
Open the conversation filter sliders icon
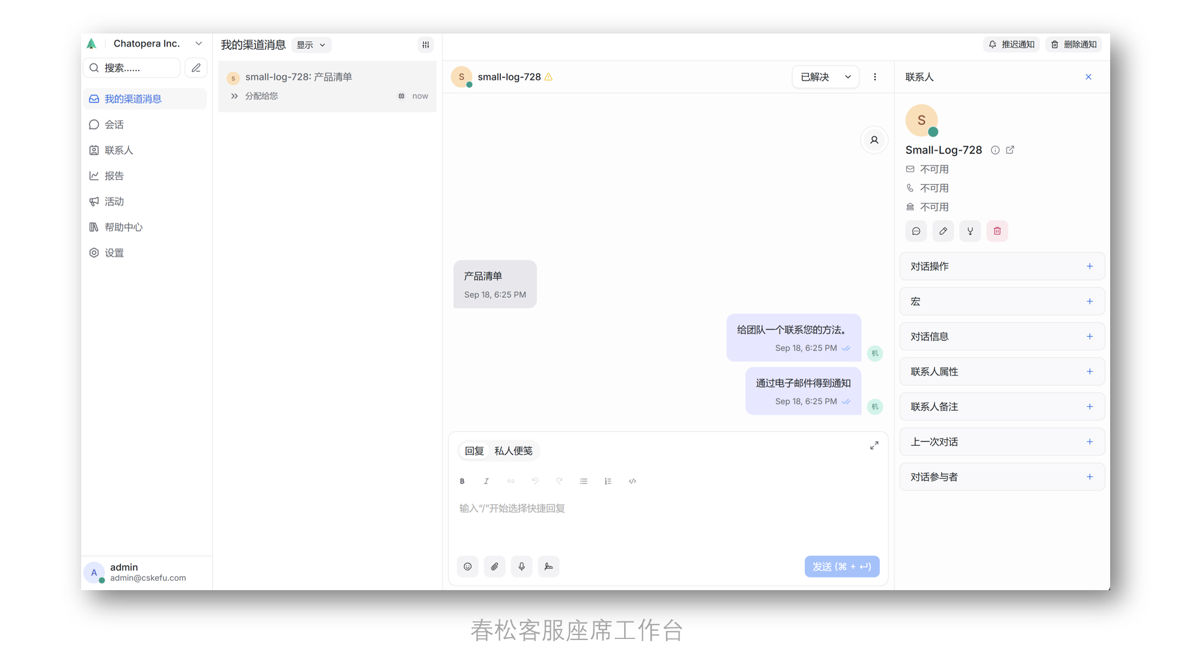tap(426, 45)
